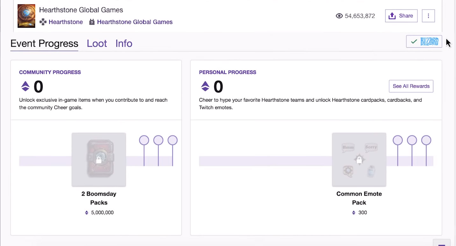Select last personal progress milestone marker
This screenshot has height=246, width=456.
click(426, 140)
